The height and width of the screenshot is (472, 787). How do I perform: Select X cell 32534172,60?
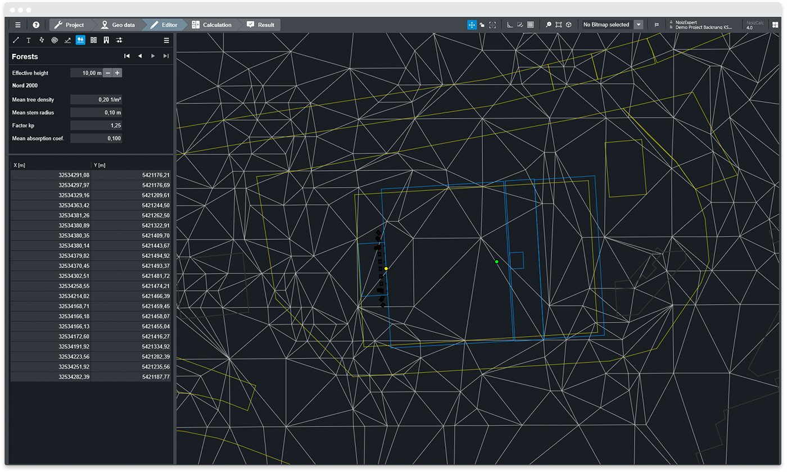tap(51, 337)
